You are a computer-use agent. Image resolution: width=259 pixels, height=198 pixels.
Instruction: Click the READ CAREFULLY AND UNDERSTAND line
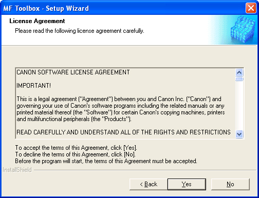[123, 132]
